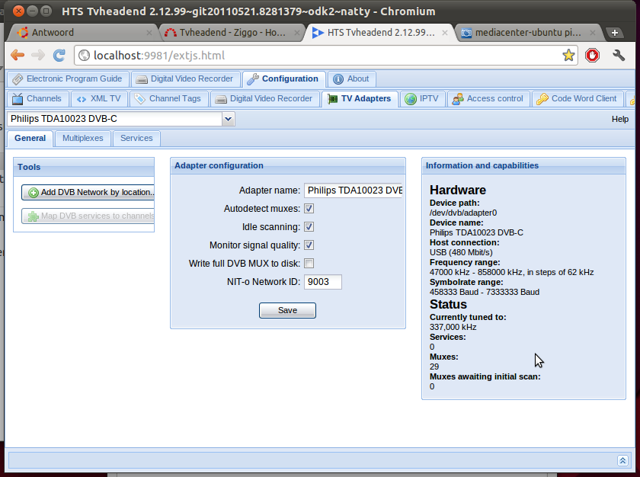Open the Help link
Screen dimensions: 640x477
pos(620,119)
